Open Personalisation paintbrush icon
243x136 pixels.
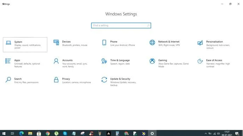click(200, 43)
